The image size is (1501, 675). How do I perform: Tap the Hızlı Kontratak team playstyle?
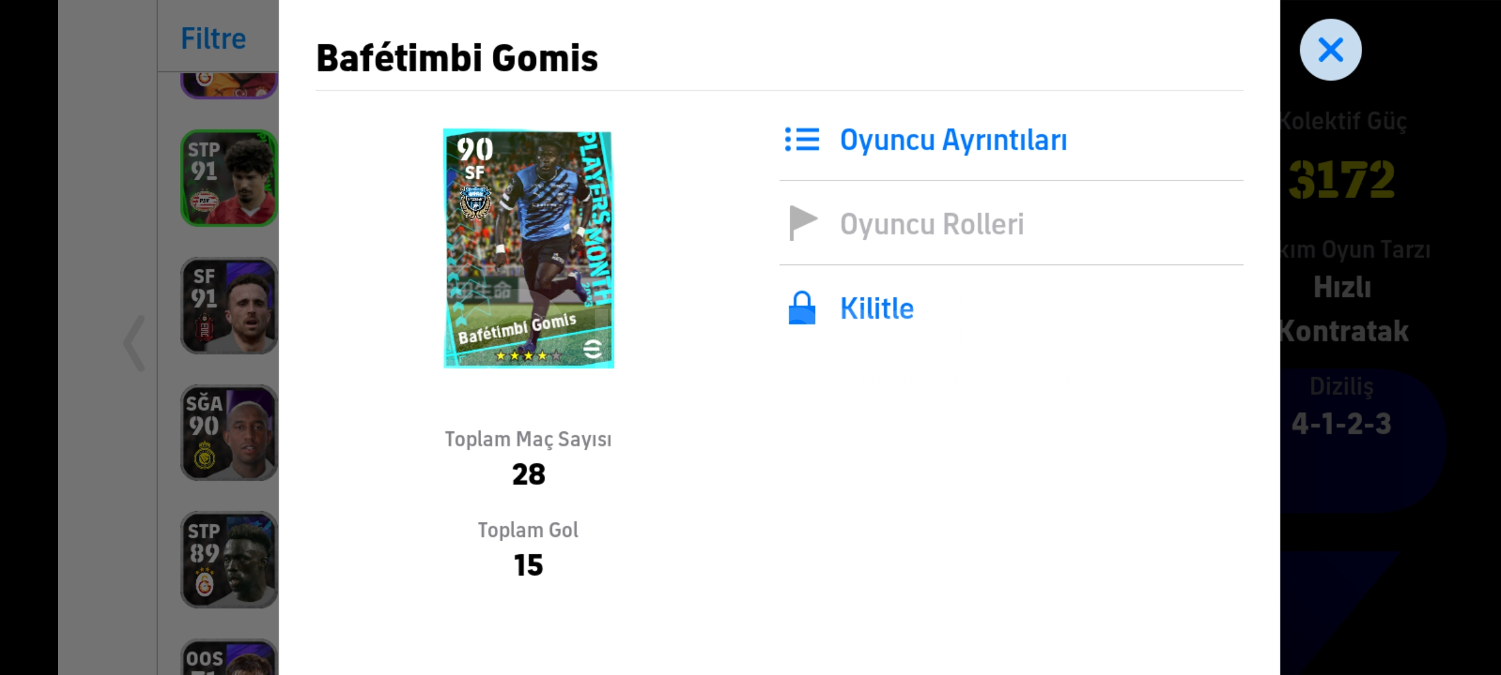1343,309
